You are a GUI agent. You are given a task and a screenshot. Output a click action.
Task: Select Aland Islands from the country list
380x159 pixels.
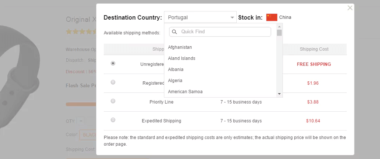tap(181, 58)
